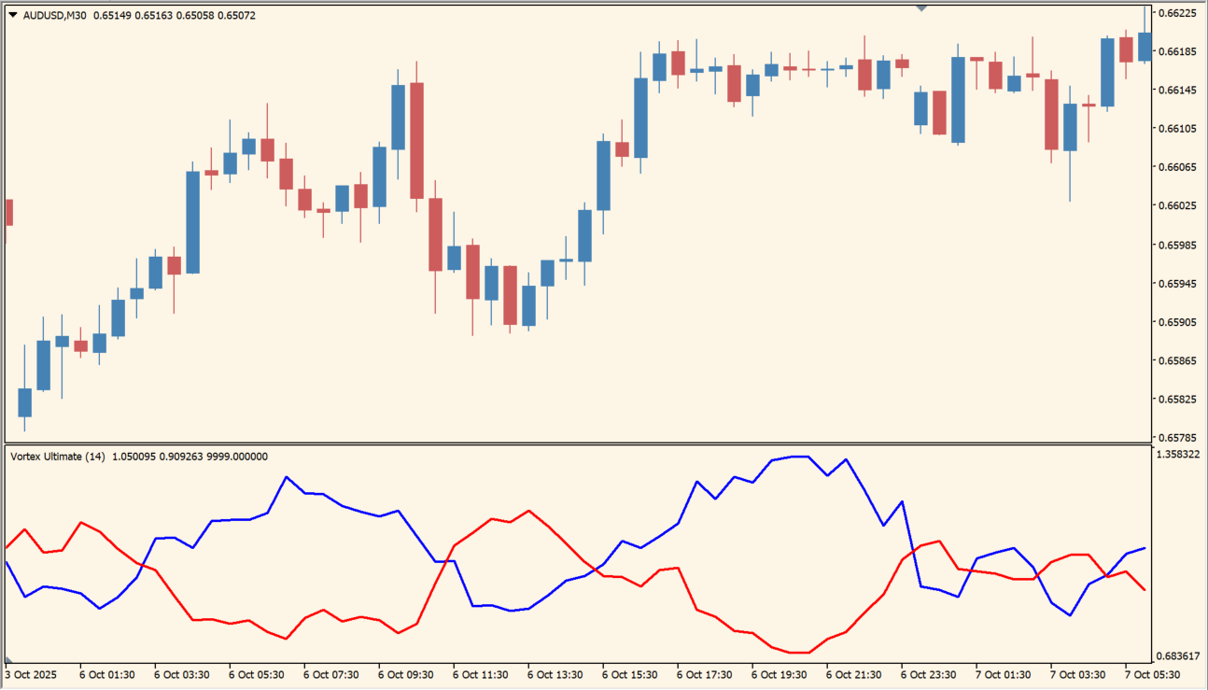
Task: Open the dropdown arrow beside AUDUSD,M30
Action: click(12, 15)
